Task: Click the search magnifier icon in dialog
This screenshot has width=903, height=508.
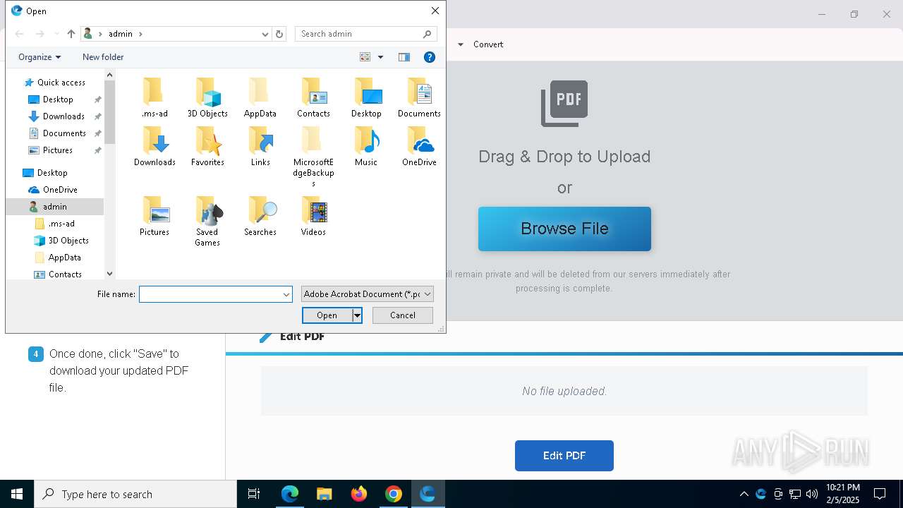Action: [x=428, y=34]
